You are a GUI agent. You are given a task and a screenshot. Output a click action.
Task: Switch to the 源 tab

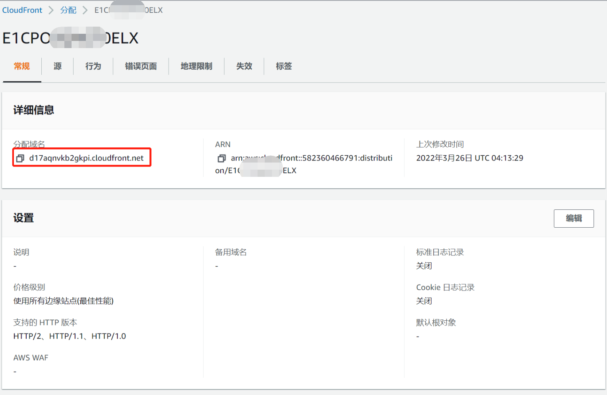(x=58, y=66)
